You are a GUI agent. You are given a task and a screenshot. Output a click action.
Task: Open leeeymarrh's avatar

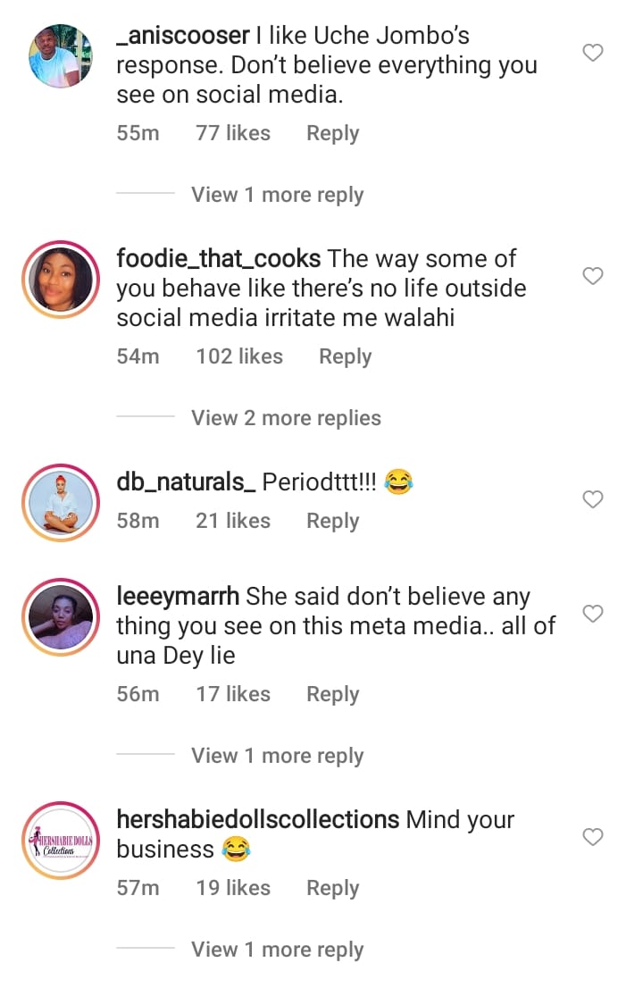61,616
